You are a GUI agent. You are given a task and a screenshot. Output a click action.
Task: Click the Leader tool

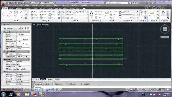point(99,15)
